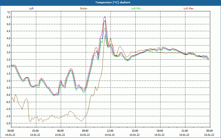
Task: Click the '-2,0' y-axis value
Action: tap(8, 123)
